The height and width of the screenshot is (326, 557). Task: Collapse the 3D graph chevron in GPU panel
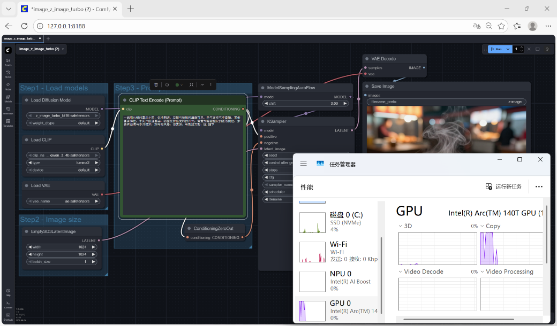[x=401, y=226]
